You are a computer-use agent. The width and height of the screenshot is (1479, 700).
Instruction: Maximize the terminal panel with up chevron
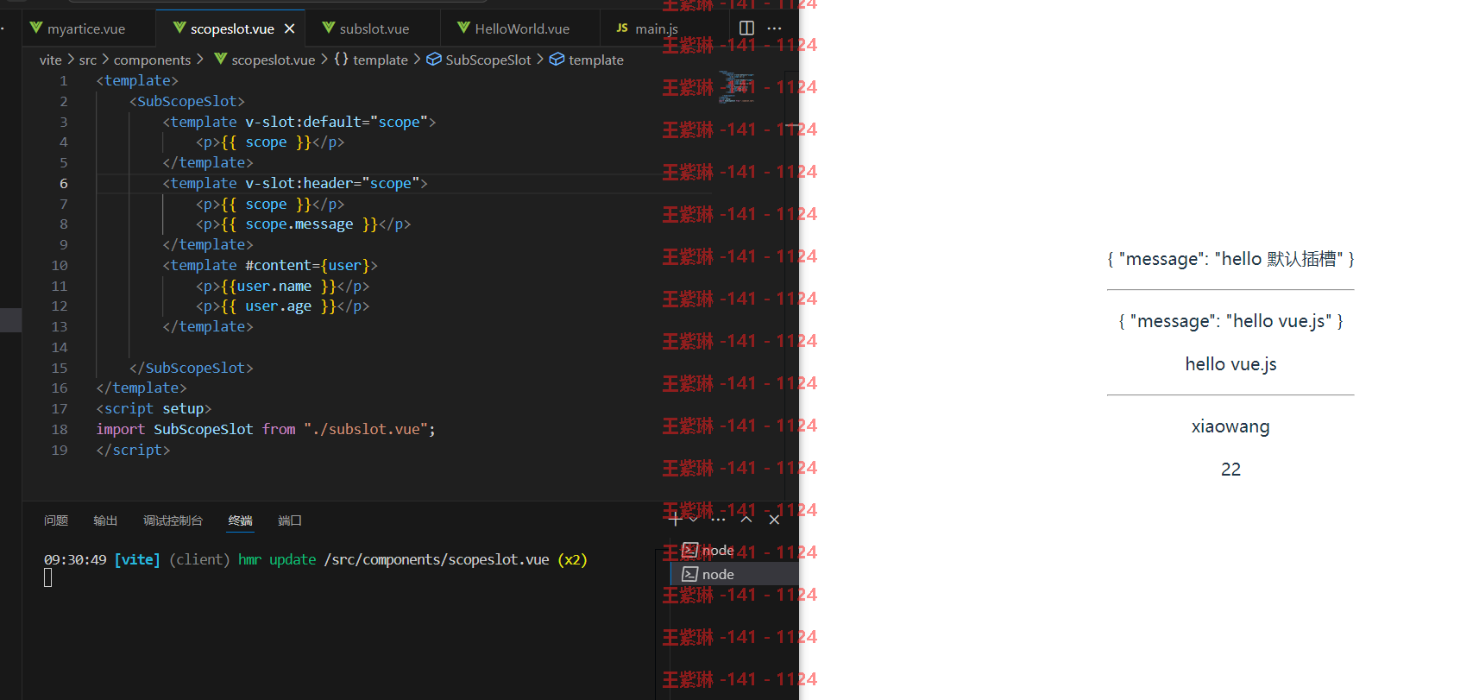click(x=746, y=520)
